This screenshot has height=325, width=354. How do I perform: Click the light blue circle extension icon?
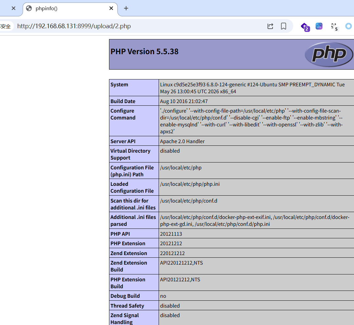(349, 26)
